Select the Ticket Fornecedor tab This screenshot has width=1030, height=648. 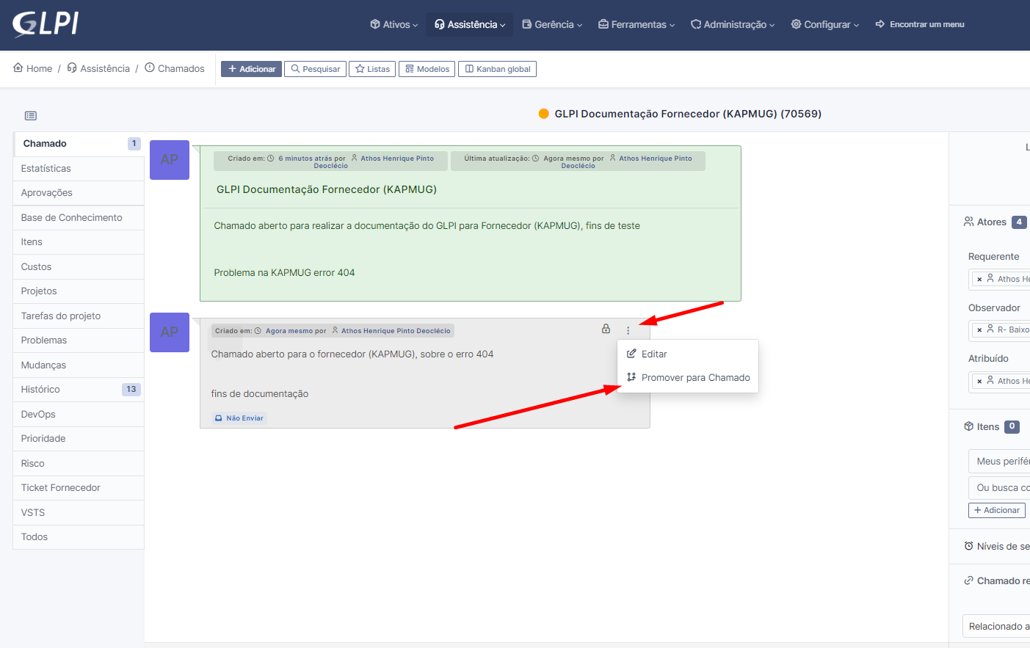pyautogui.click(x=79, y=488)
